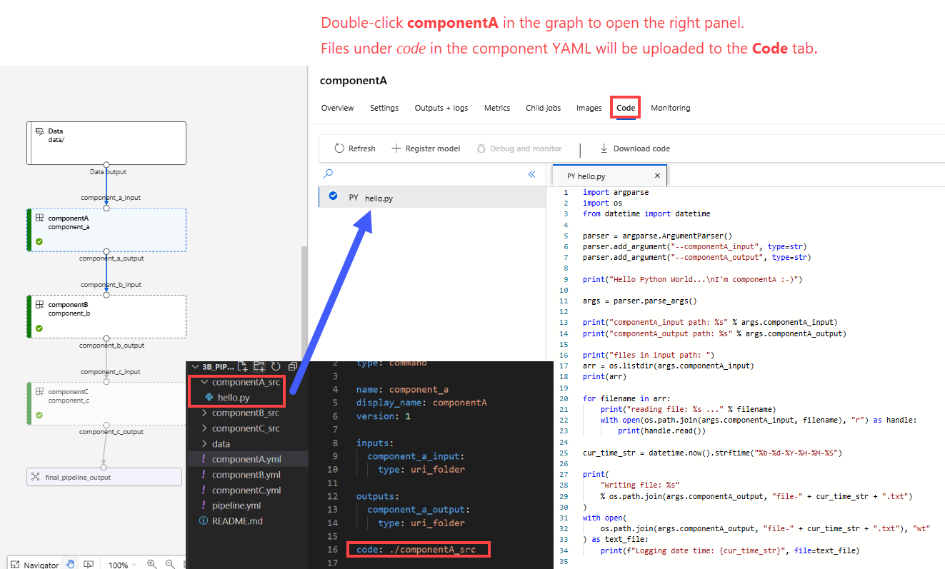The height and width of the screenshot is (569, 945).
Task: Click the Refresh icon in the Code toolbar
Action: tap(340, 148)
